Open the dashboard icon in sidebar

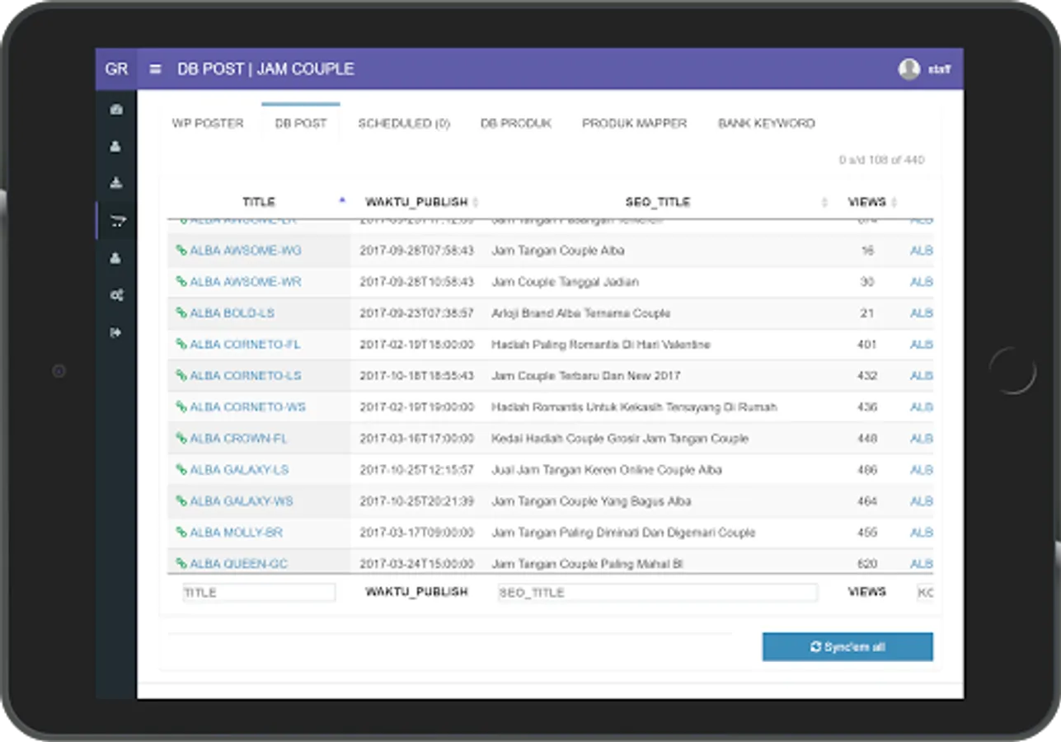(x=116, y=110)
